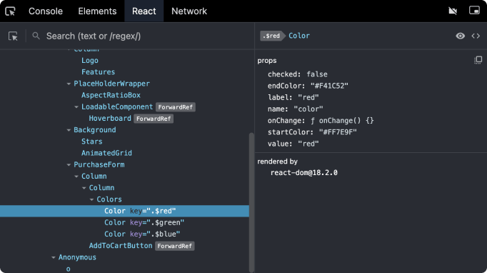Select the PurchaseForm component label
The height and width of the screenshot is (273, 487).
[x=99, y=165]
